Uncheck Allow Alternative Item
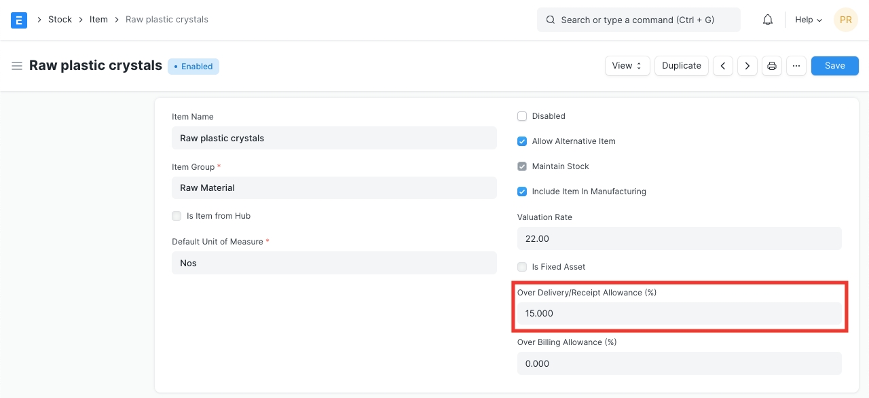869x398 pixels. pos(522,141)
